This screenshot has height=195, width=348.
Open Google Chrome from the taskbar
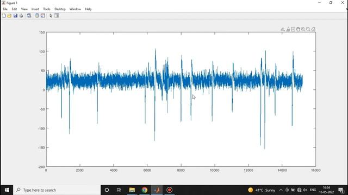pos(145,190)
